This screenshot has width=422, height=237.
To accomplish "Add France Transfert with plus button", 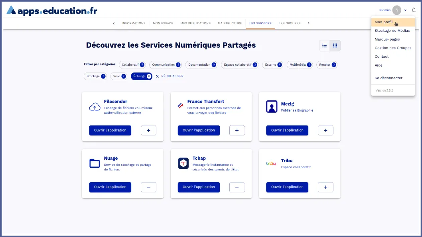I will 237,130.
